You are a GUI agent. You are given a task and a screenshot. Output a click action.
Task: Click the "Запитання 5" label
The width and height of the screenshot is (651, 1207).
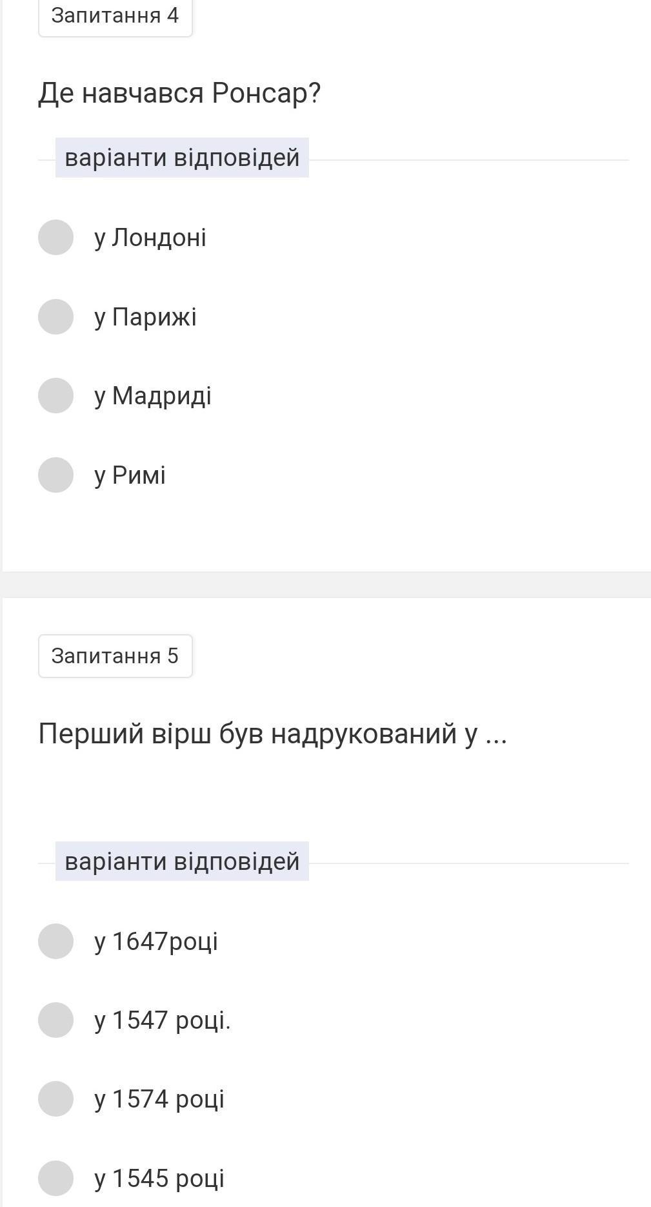[115, 655]
